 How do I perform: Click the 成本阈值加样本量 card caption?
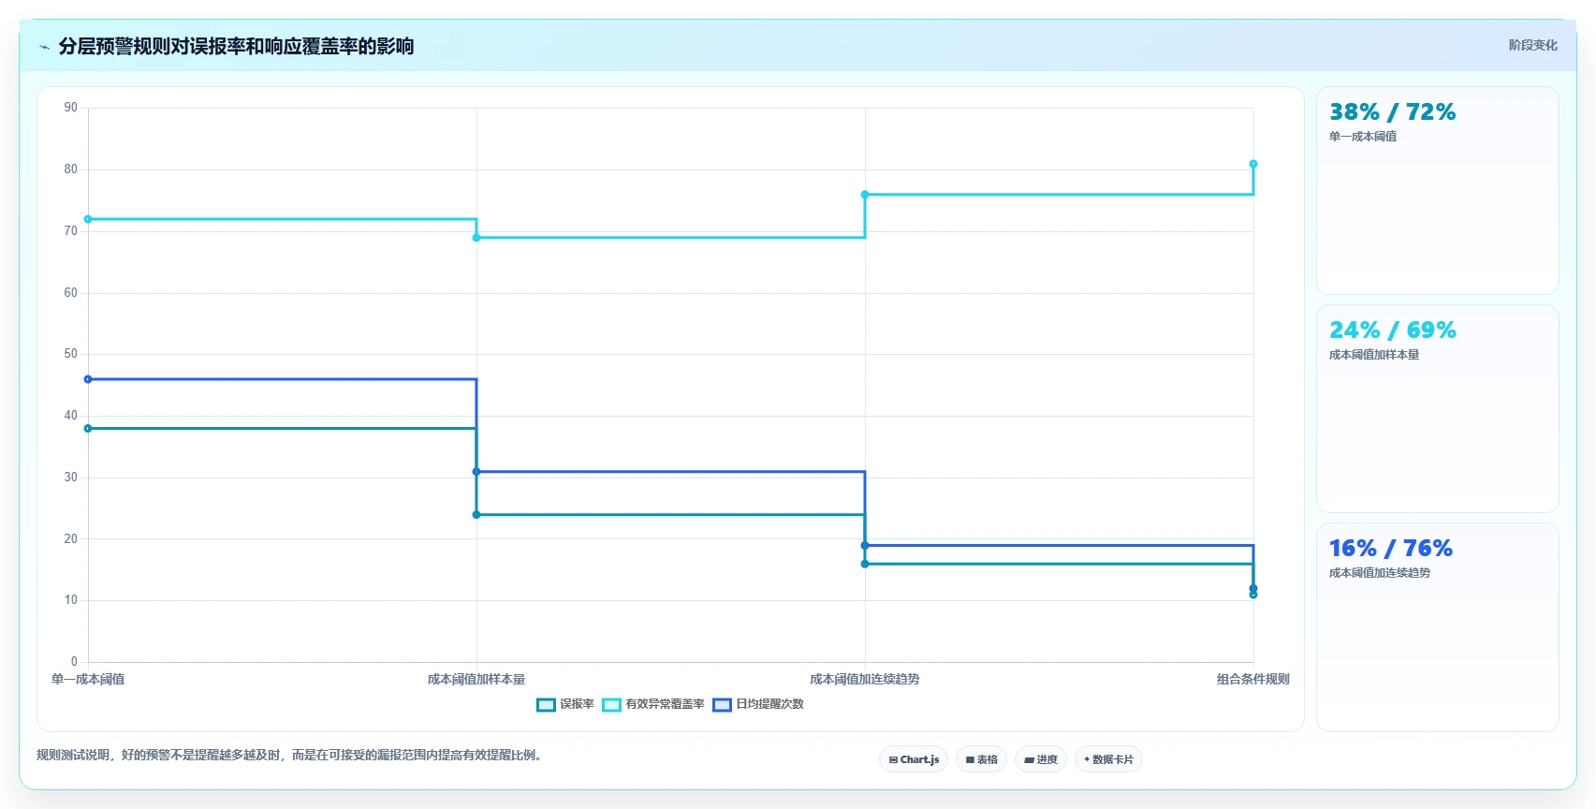pyautogui.click(x=1374, y=355)
